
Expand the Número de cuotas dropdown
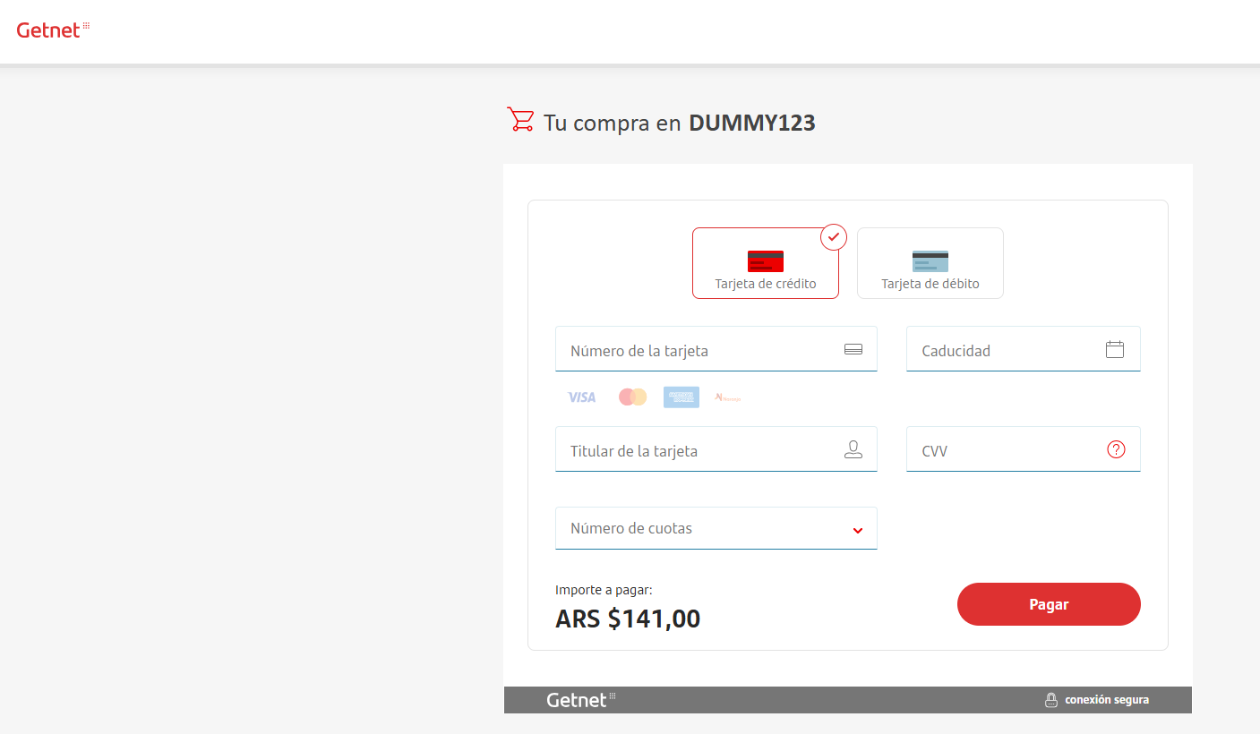click(x=716, y=528)
